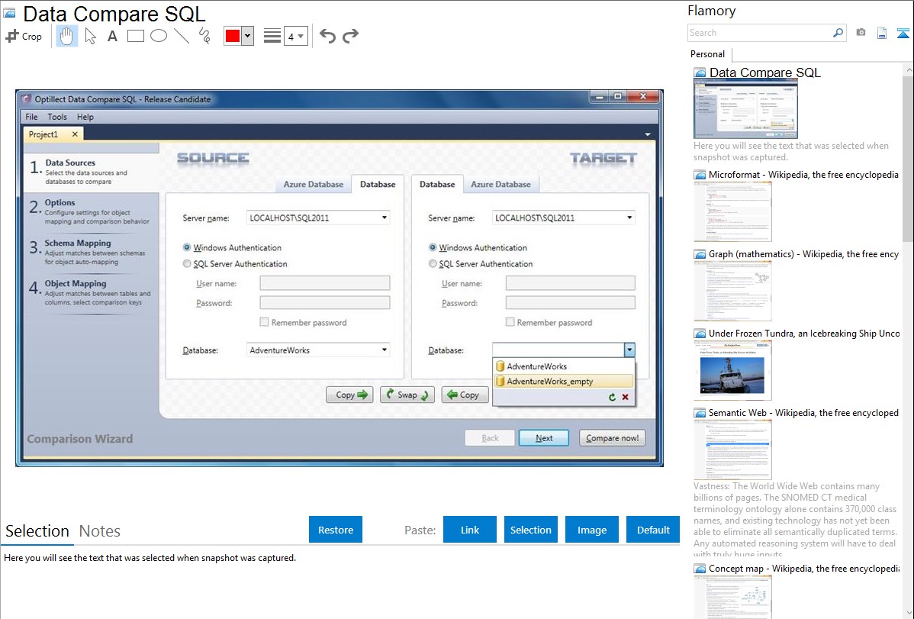Click the Semantic Web snapshot icon
This screenshot has width=914, height=619.
pos(700,413)
